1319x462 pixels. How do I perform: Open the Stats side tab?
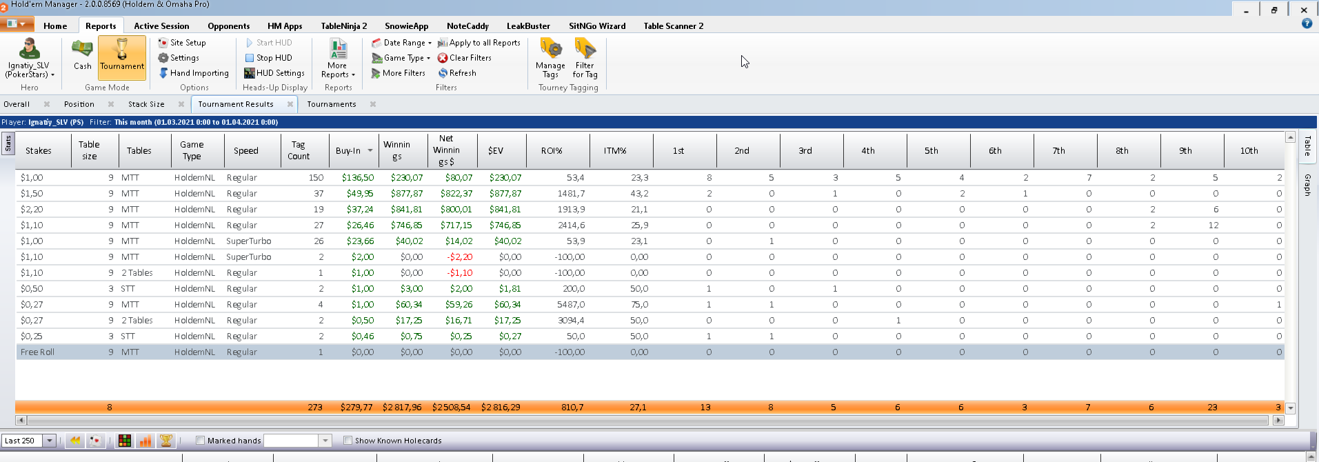(x=8, y=143)
